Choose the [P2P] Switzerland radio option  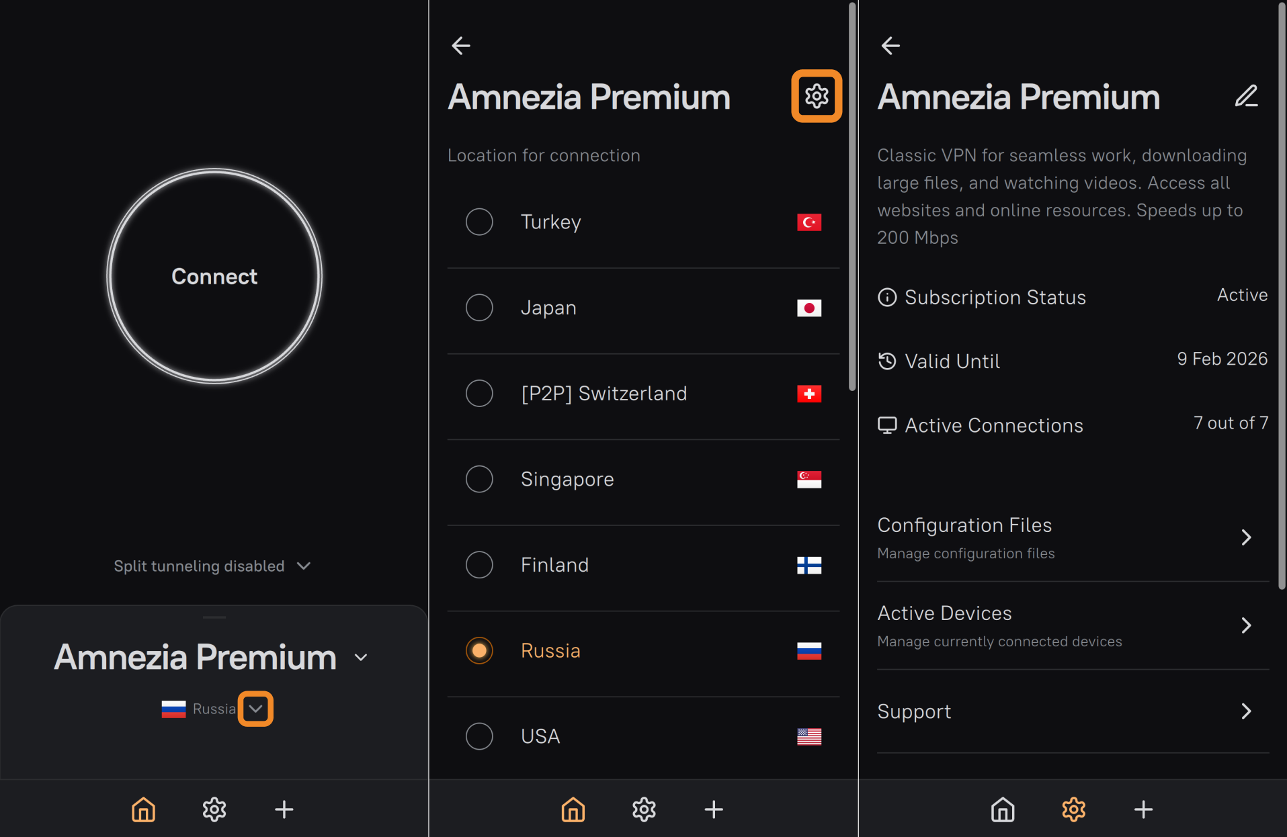click(479, 394)
